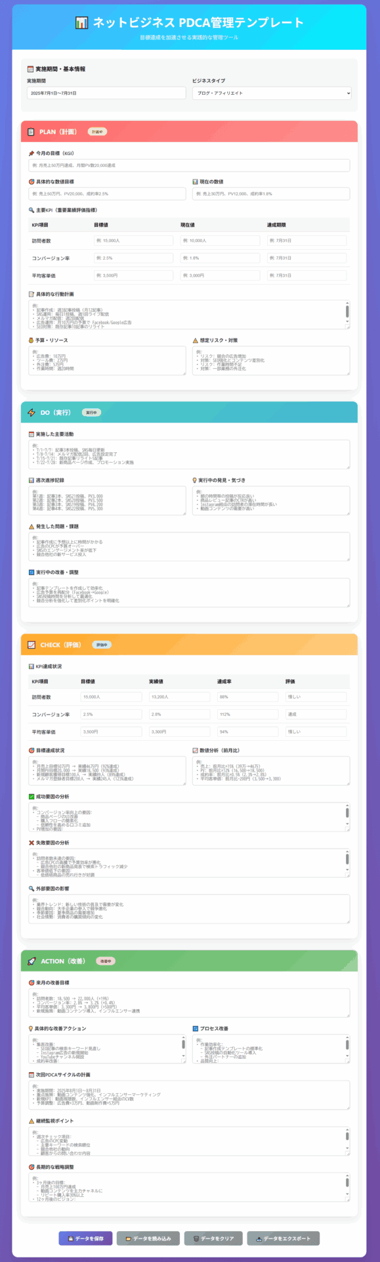
Task: Click the 次回PDCAサイクルの計画 text area
Action: pos(189,1096)
